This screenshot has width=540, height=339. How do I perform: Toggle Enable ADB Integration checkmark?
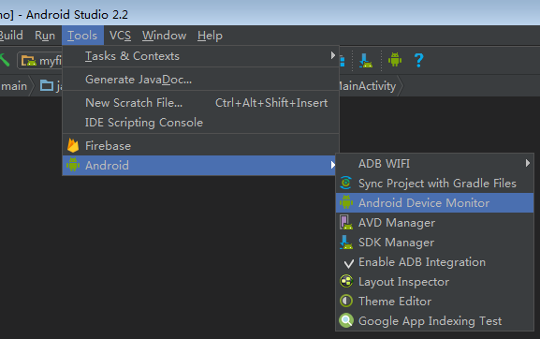click(348, 263)
